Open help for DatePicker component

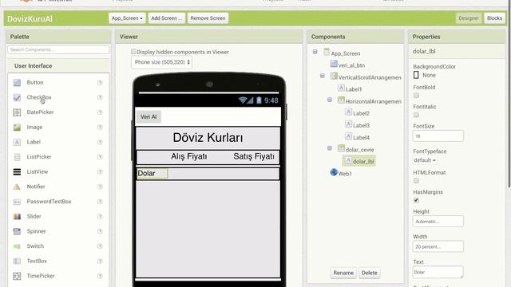[100, 112]
